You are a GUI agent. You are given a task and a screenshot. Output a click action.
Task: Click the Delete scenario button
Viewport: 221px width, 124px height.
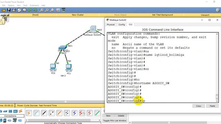pos(121,116)
